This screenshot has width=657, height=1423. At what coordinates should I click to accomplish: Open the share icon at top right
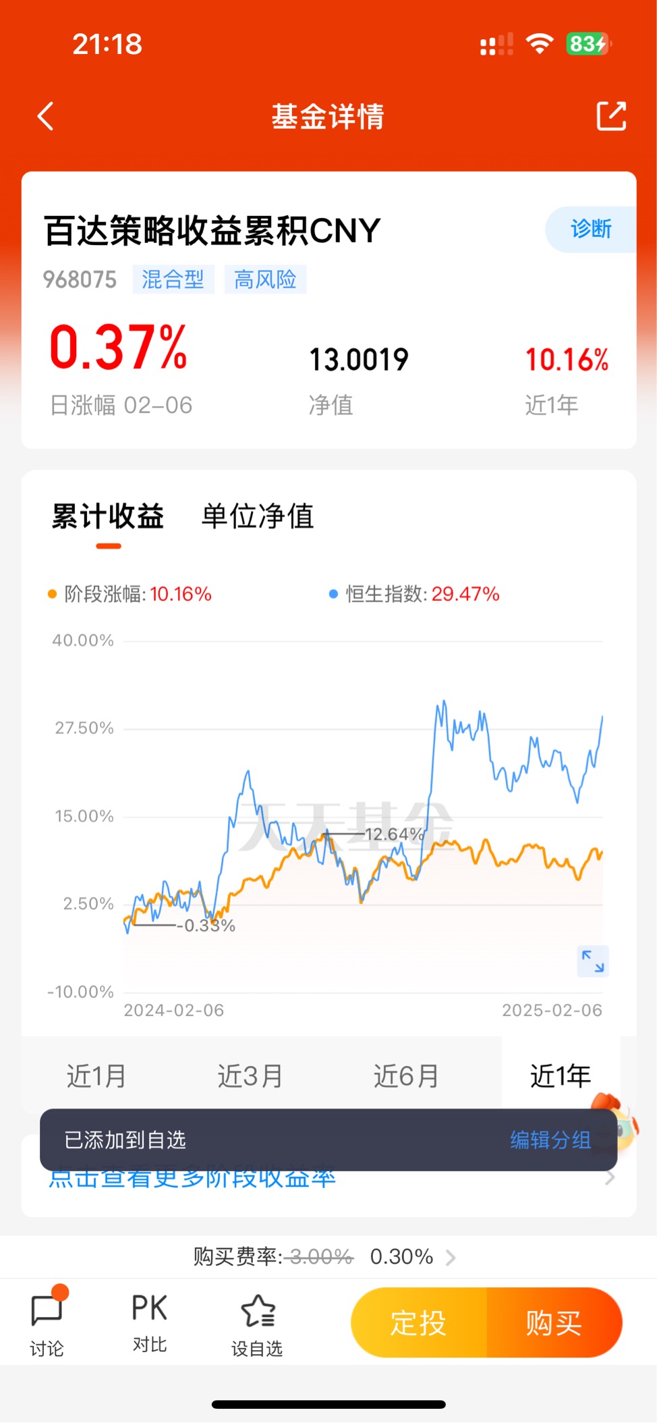[611, 116]
